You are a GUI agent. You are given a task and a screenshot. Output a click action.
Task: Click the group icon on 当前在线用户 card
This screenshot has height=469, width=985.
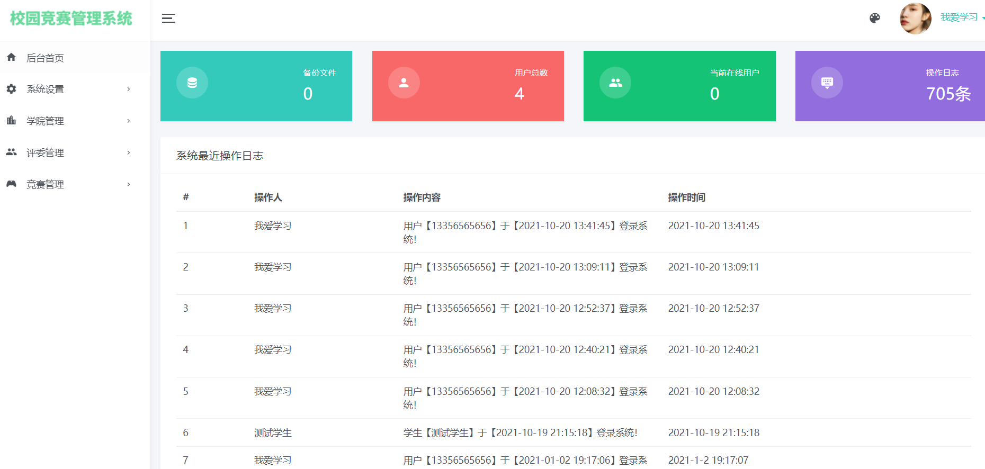[615, 83]
